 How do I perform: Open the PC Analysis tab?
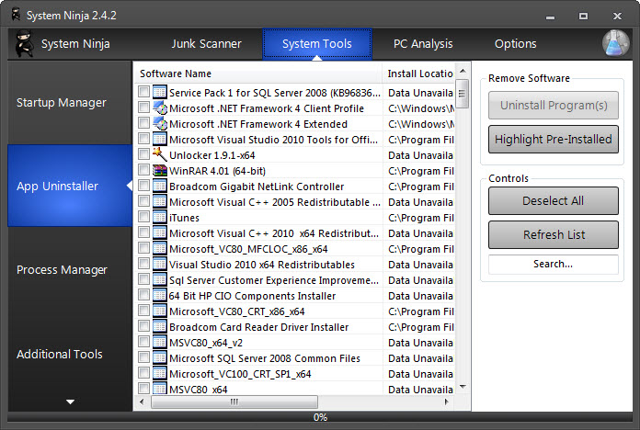[423, 43]
